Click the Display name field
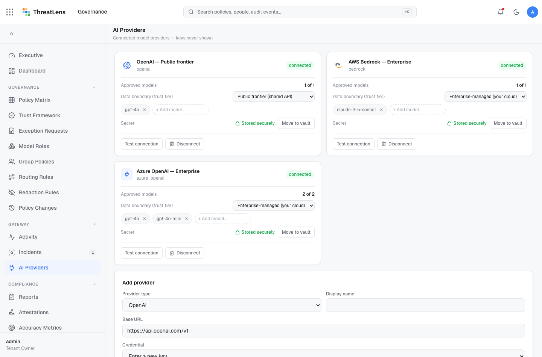 pyautogui.click(x=425, y=305)
